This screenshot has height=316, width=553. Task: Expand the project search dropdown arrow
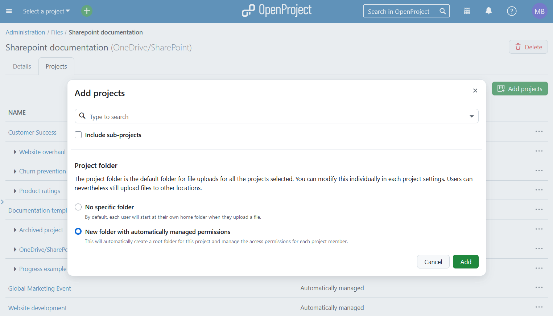(471, 116)
